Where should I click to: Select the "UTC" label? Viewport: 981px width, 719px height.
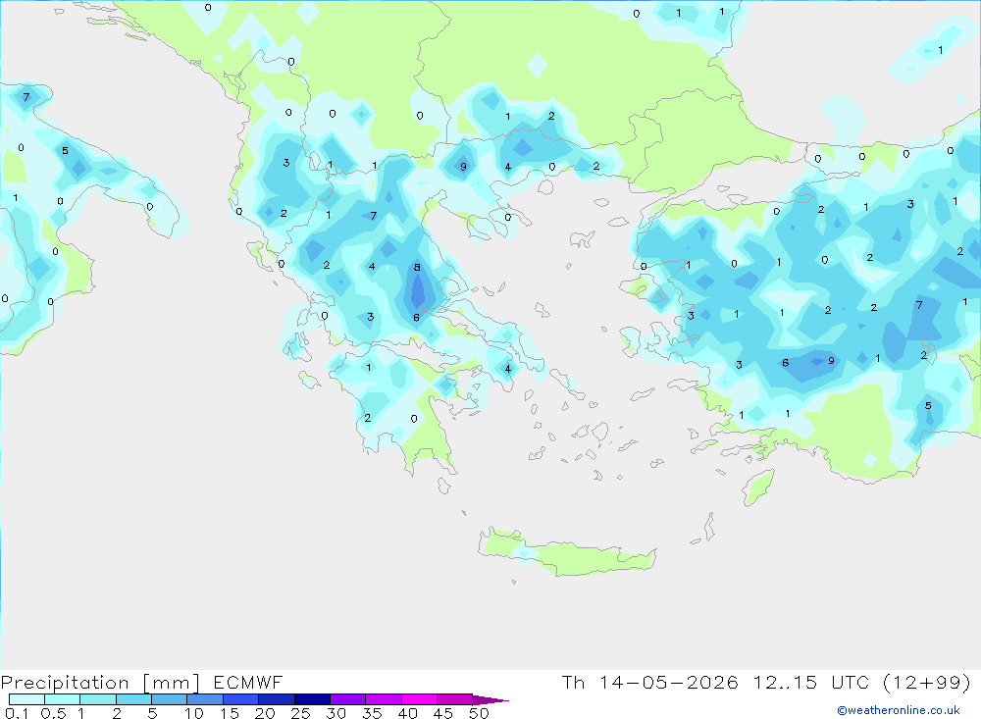pyautogui.click(x=851, y=682)
